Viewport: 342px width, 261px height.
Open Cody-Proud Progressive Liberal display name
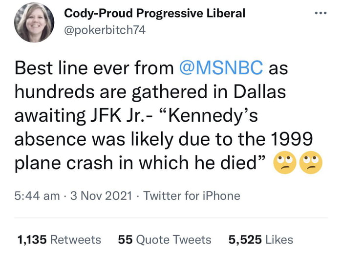point(155,14)
